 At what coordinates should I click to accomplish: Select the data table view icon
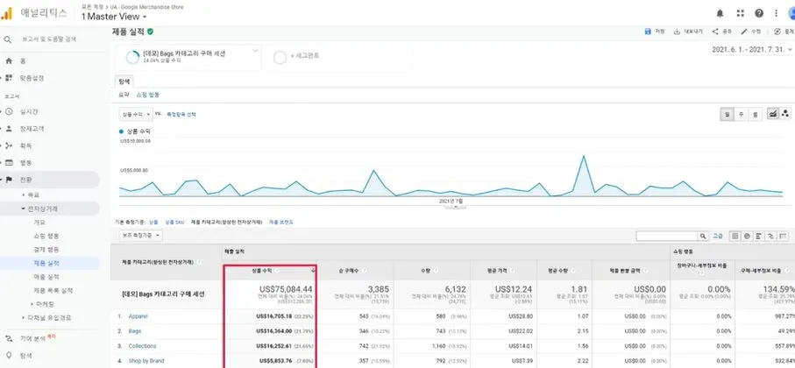tap(735, 237)
